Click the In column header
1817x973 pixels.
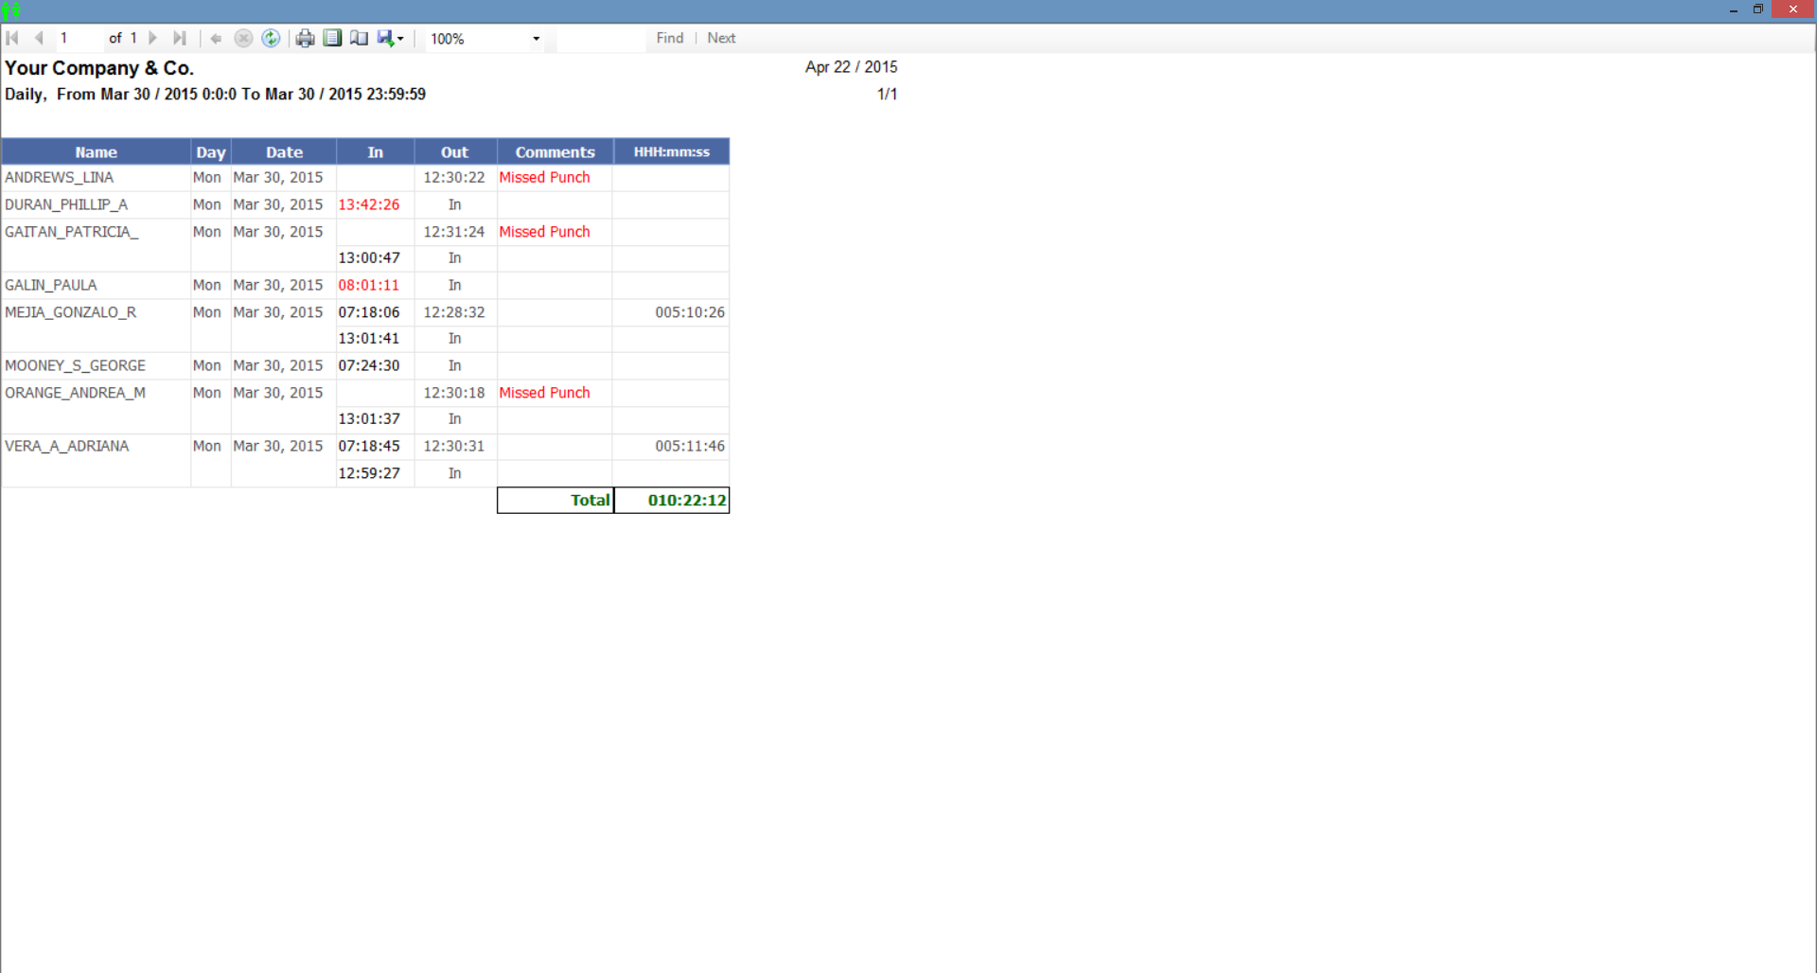(375, 151)
